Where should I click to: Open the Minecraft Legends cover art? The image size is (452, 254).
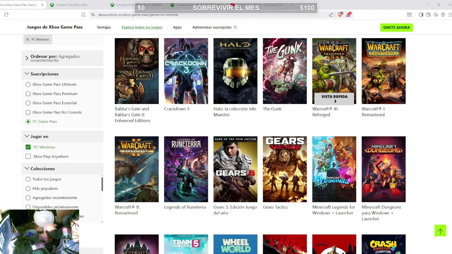334,169
